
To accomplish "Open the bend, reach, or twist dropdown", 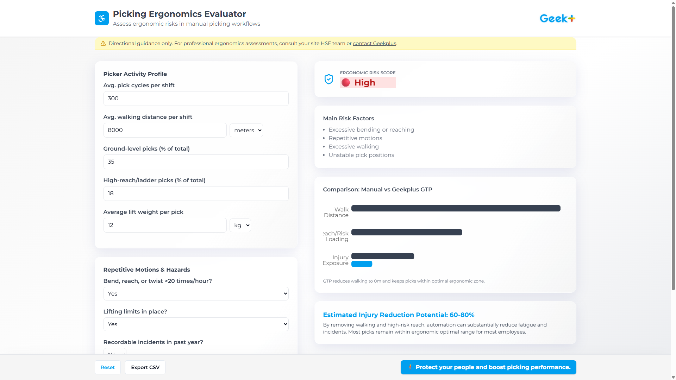I will point(196,293).
